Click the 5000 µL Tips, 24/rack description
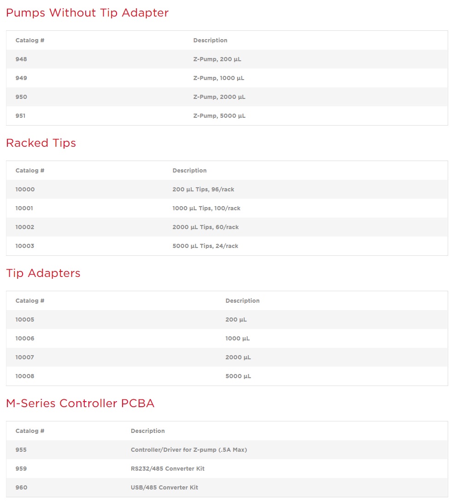The image size is (456, 501). click(205, 246)
